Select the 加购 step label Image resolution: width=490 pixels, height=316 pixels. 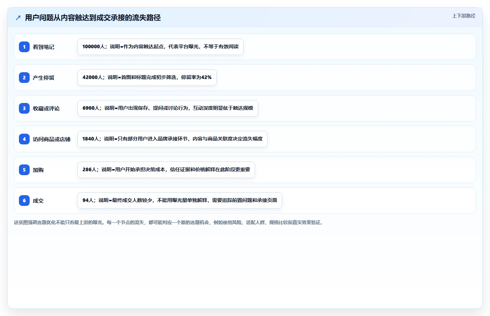pos(38,170)
